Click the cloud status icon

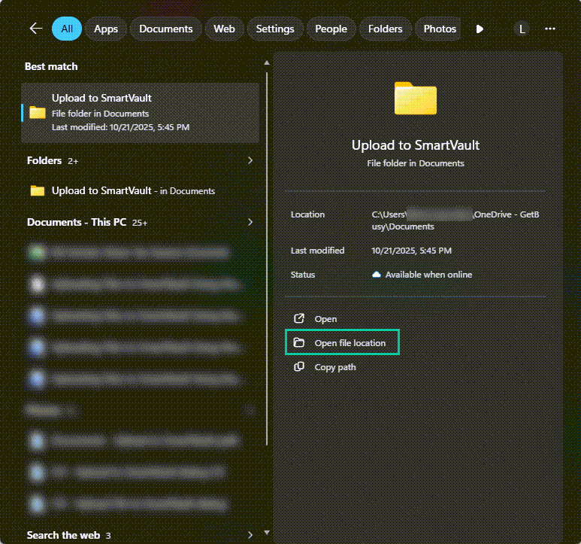point(376,275)
